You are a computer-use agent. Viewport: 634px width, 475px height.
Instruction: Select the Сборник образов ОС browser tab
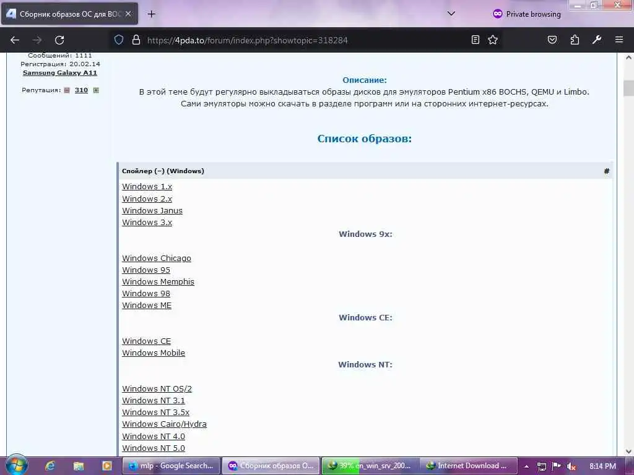(70, 14)
